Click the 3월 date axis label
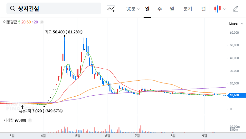 pyautogui.click(x=12, y=136)
